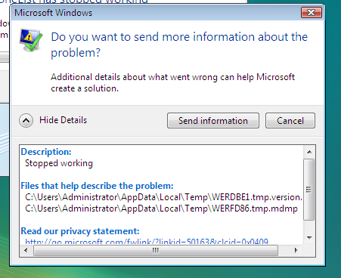This screenshot has height=278, width=341.
Task: Cancel the error report dialog
Action: point(290,121)
